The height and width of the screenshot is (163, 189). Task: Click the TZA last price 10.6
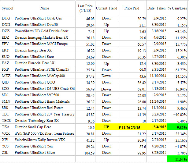[x=85, y=127]
